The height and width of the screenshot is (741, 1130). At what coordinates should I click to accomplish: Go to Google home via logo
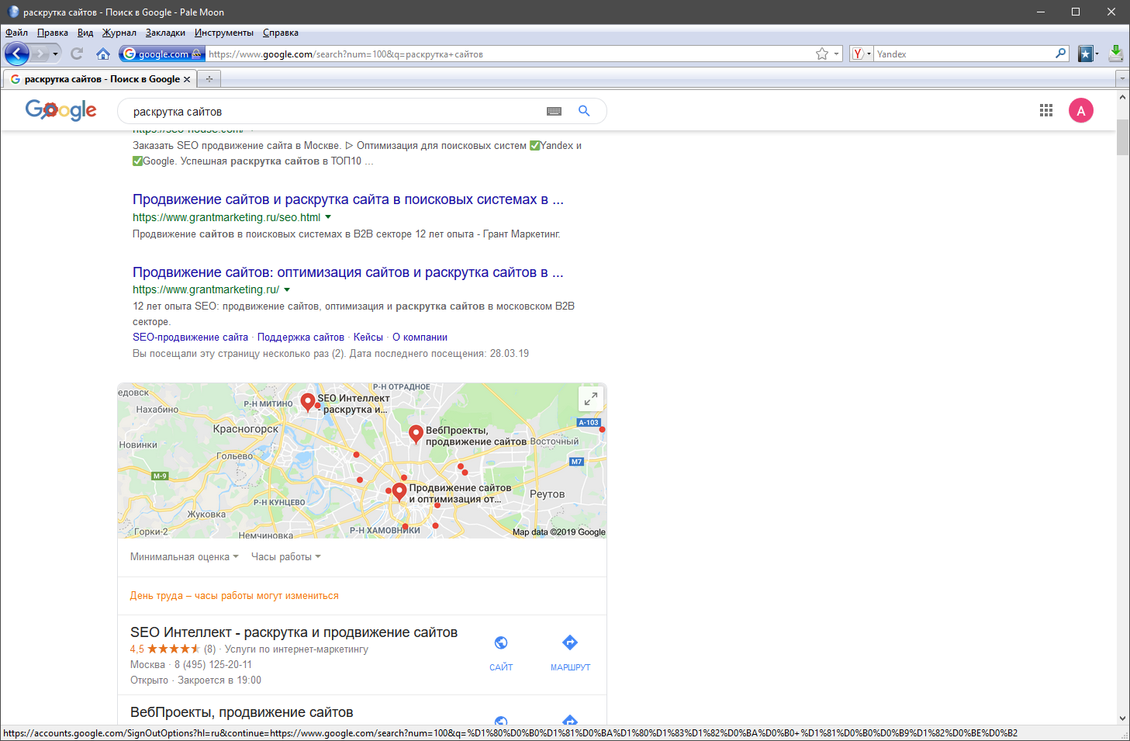point(61,110)
